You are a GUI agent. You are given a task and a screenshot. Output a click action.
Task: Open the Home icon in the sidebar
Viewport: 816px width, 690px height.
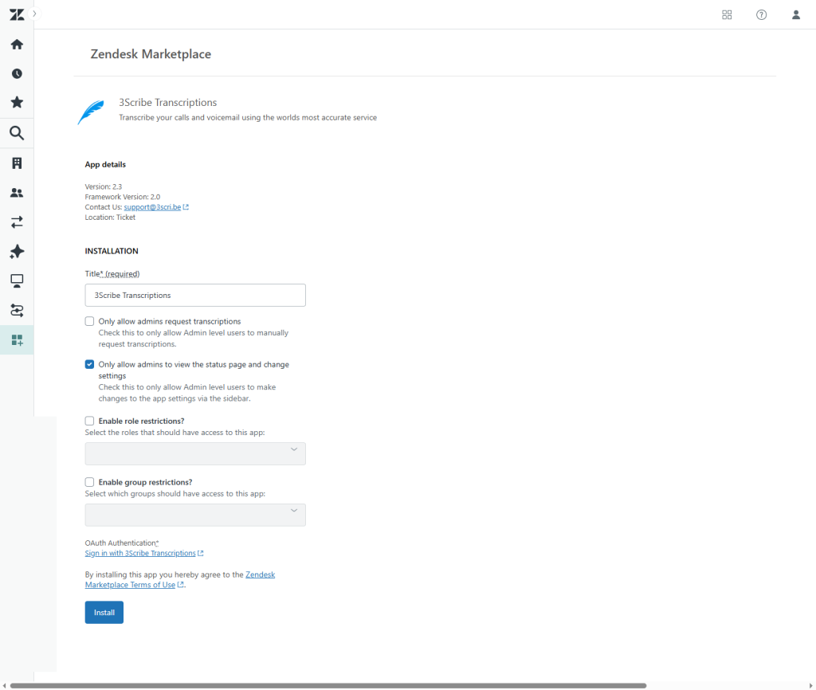coord(17,44)
